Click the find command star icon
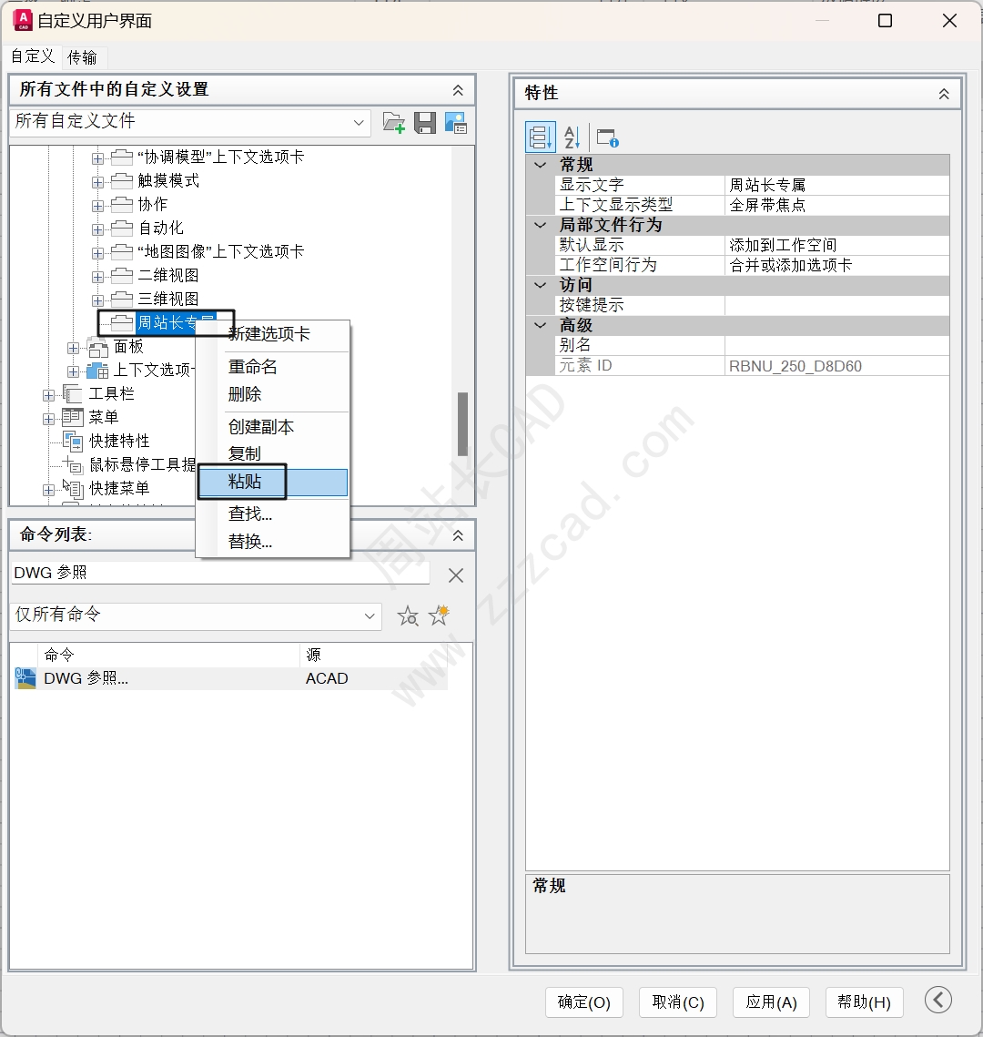The width and height of the screenshot is (983, 1037). [x=408, y=615]
